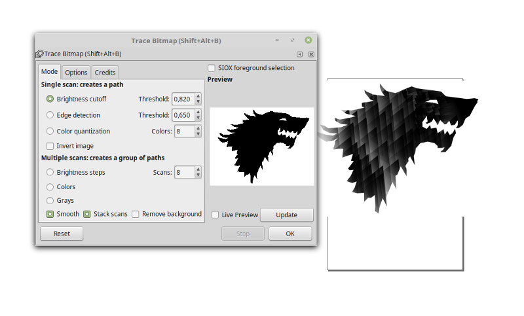The image size is (524, 316).
Task: Toggle the Stack scans checkbox
Action: pyautogui.click(x=87, y=214)
